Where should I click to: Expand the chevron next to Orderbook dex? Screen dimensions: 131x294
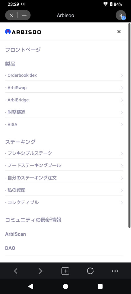point(122,76)
